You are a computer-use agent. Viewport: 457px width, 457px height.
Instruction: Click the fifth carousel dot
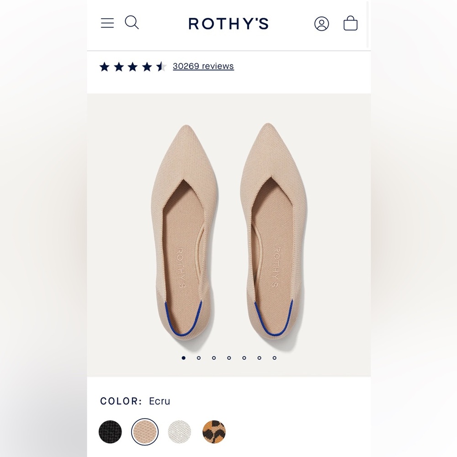click(244, 357)
